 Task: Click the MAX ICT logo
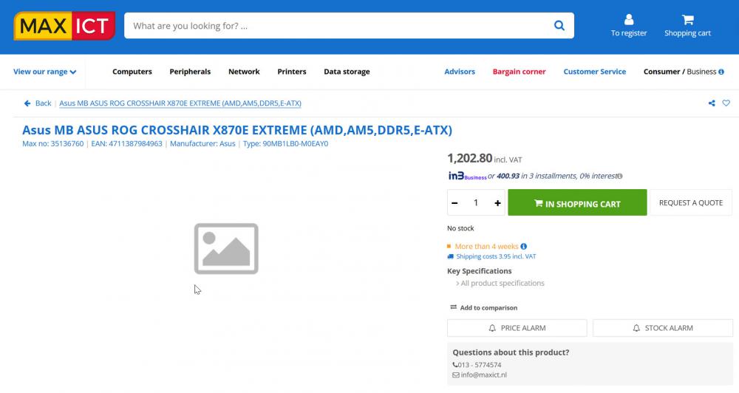[64, 25]
